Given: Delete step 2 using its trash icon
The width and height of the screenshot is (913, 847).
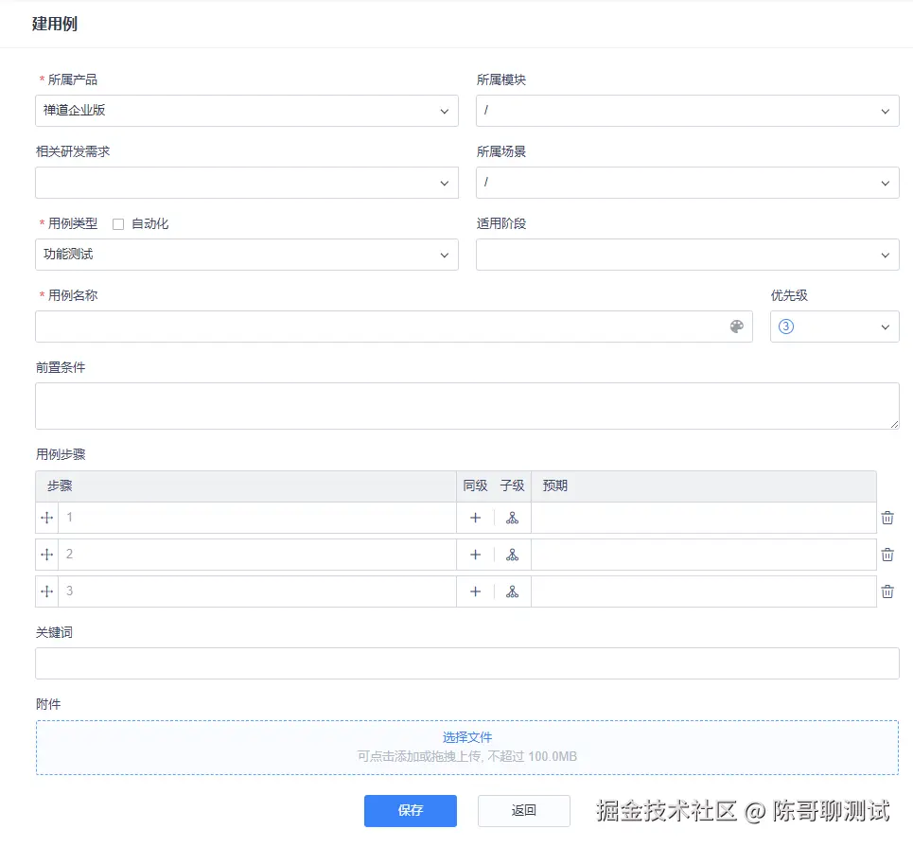Looking at the screenshot, I should point(887,555).
